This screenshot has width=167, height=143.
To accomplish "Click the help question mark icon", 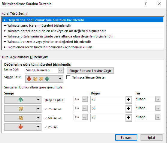I will (x=146, y=4).
